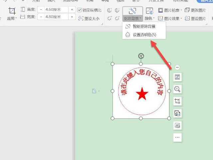Select the red star stamp image
Viewport: 213px width, 160px height.
click(x=141, y=91)
